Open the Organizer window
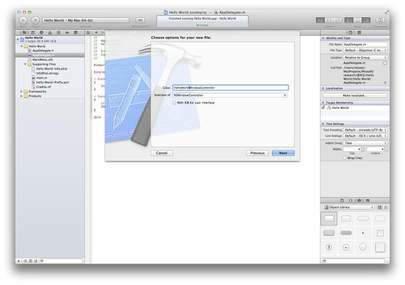 click(380, 20)
